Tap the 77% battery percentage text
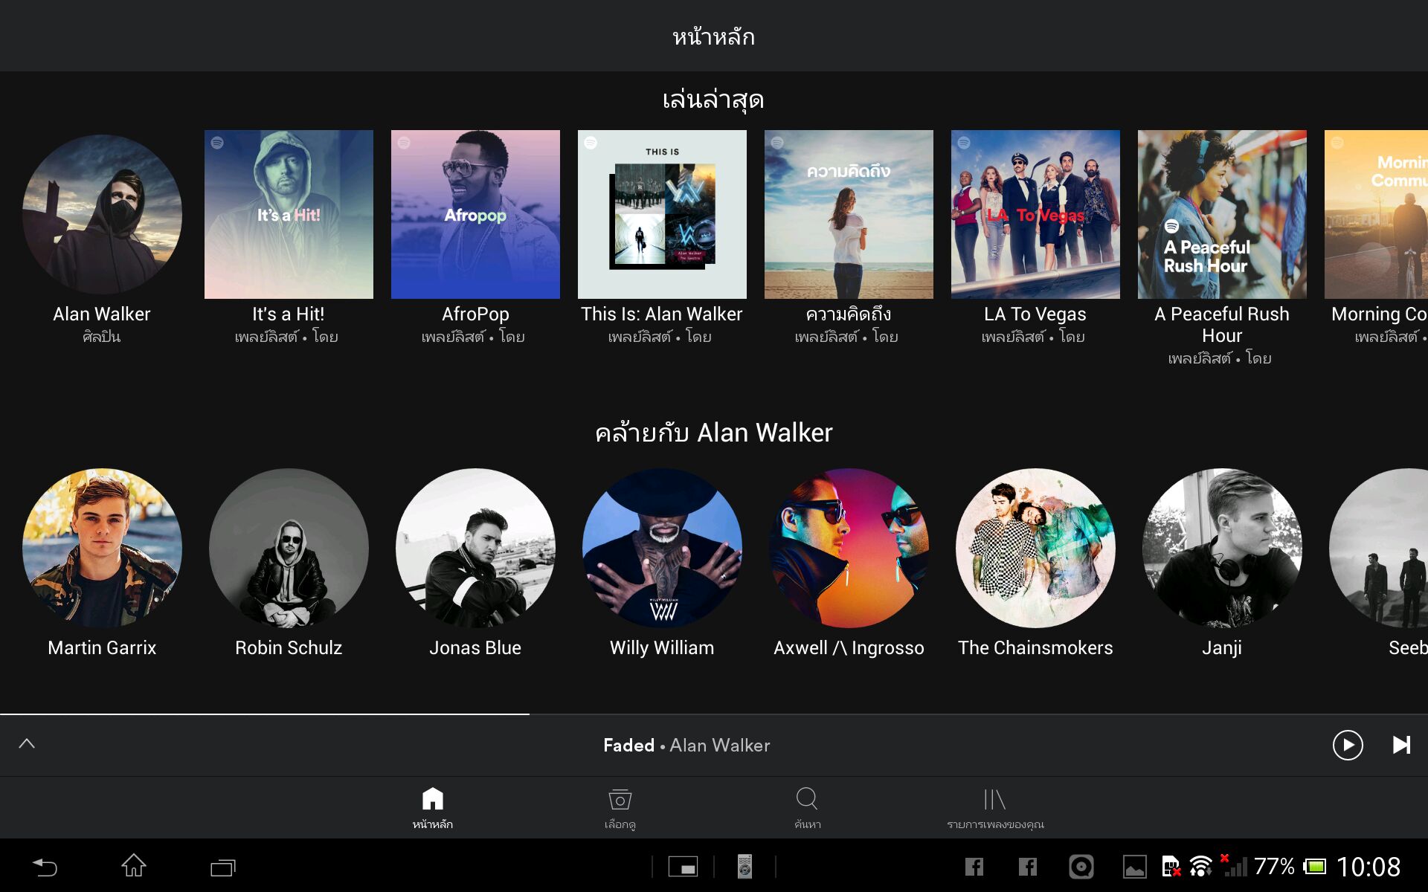The height and width of the screenshot is (892, 1428). click(x=1274, y=867)
